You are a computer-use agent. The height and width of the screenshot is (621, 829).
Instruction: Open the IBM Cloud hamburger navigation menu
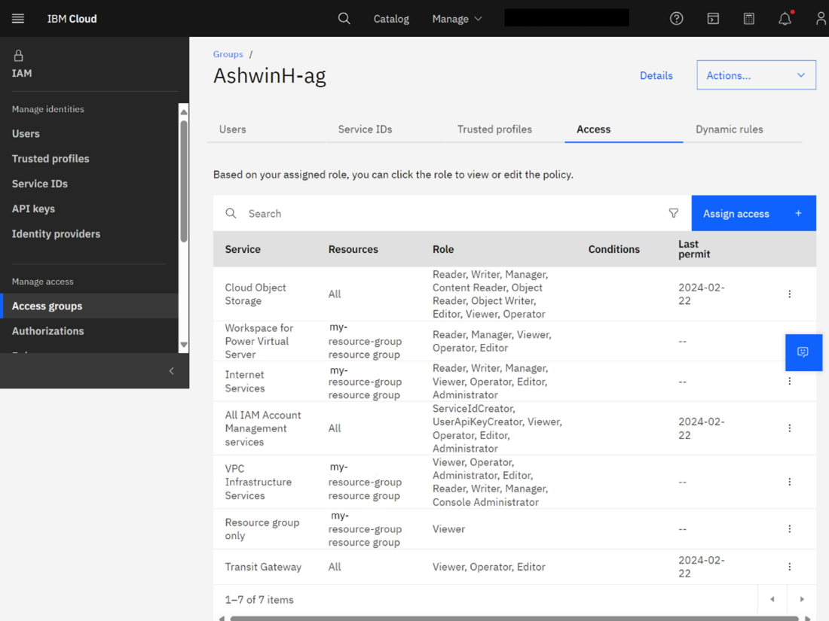tap(18, 18)
